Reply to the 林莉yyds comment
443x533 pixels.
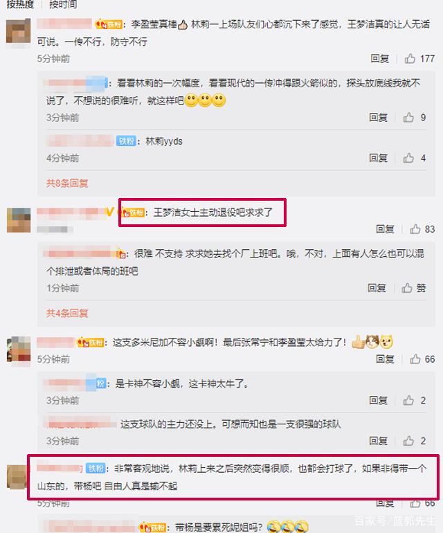(379, 158)
